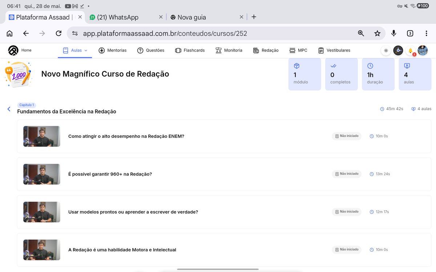The height and width of the screenshot is (272, 436).
Task: Open the Vestibulares section
Action: click(334, 50)
